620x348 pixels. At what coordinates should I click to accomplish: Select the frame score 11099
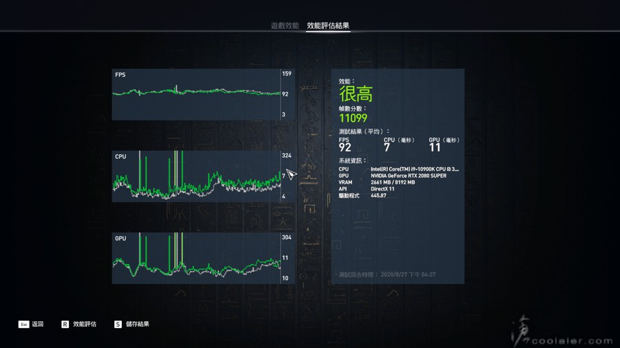[353, 118]
